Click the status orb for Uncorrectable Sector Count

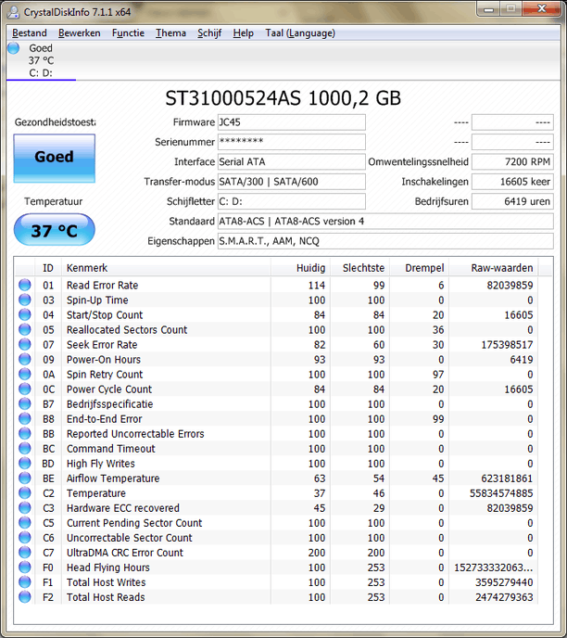(25, 538)
